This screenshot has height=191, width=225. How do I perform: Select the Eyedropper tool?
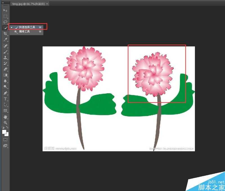(x=5, y=40)
